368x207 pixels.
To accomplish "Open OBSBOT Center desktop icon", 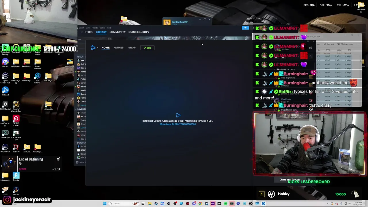I will (16, 120).
